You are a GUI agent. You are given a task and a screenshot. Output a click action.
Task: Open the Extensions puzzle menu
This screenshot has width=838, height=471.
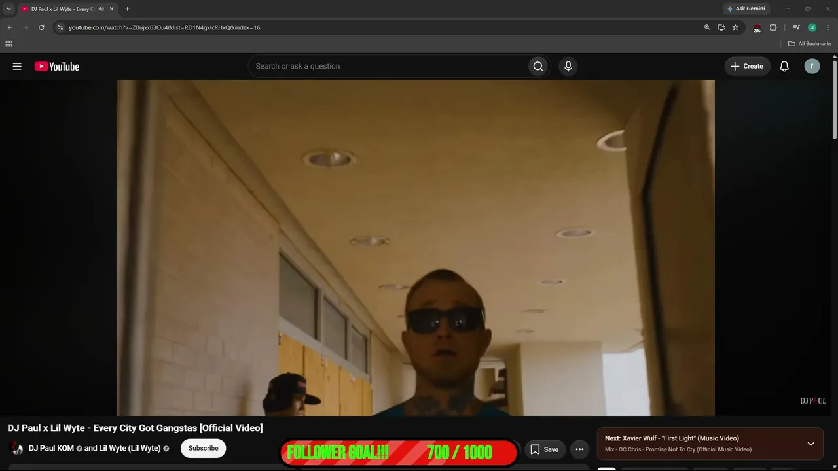[x=773, y=27]
